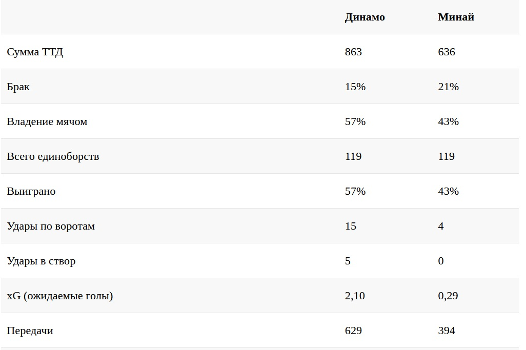Click Минай's 43% in Выиграно row
Image resolution: width=526 pixels, height=350 pixels.
click(449, 191)
